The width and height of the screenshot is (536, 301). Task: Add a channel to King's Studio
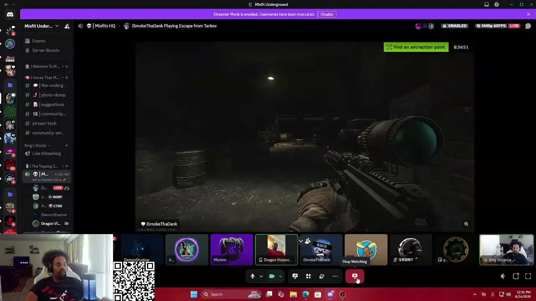point(67,145)
